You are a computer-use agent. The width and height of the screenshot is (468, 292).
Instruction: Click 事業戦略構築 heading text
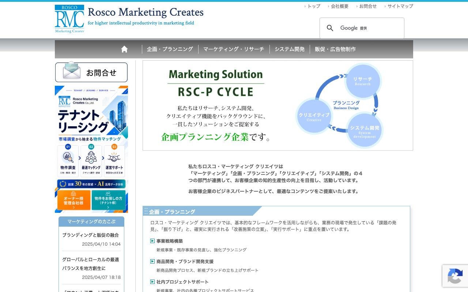(170, 241)
